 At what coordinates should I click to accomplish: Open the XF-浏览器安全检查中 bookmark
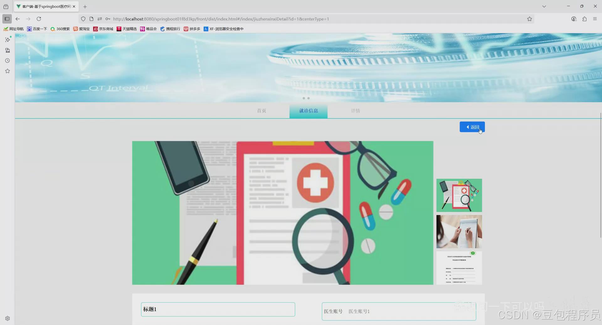tap(224, 29)
